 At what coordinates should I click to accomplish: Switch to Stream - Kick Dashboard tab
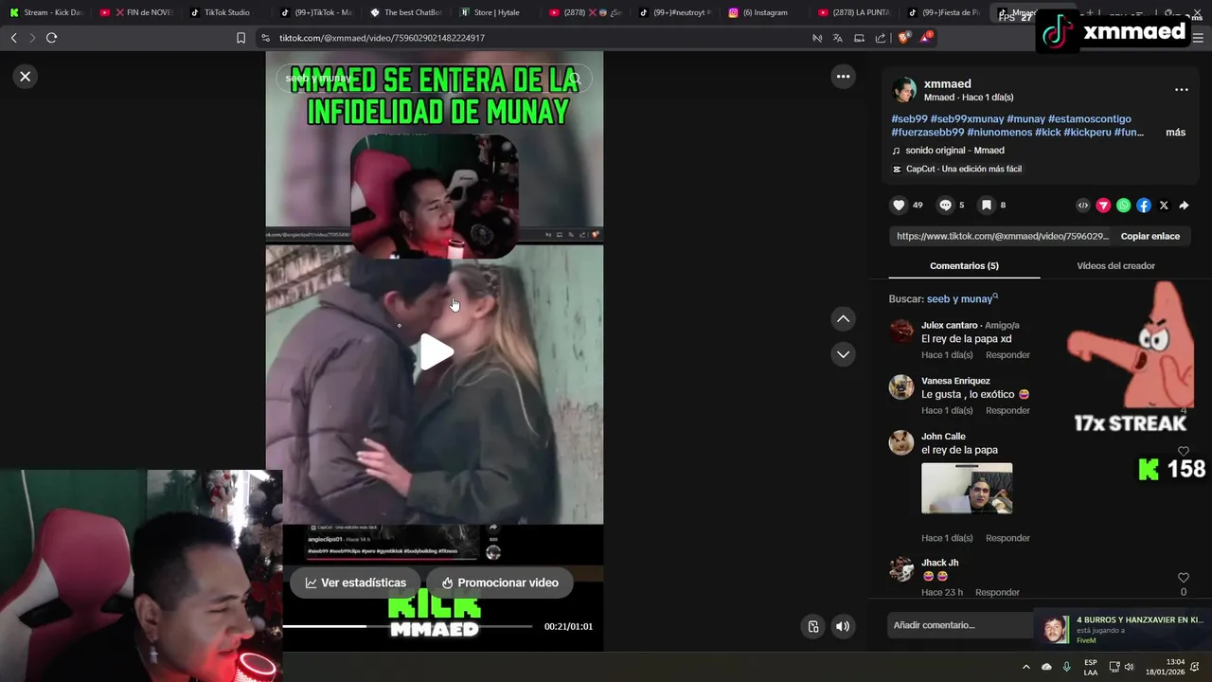[x=45, y=12]
